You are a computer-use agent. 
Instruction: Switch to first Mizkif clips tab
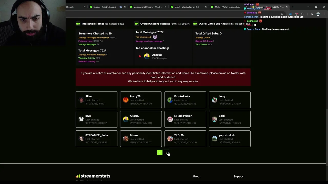[x=188, y=7]
